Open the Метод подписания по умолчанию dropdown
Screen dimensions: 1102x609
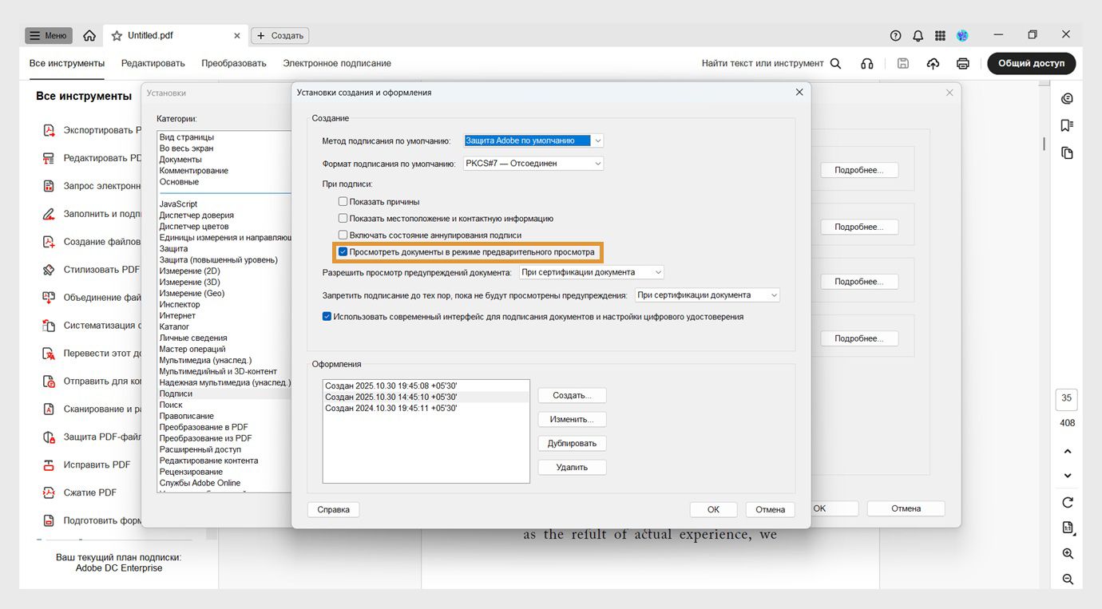point(533,140)
